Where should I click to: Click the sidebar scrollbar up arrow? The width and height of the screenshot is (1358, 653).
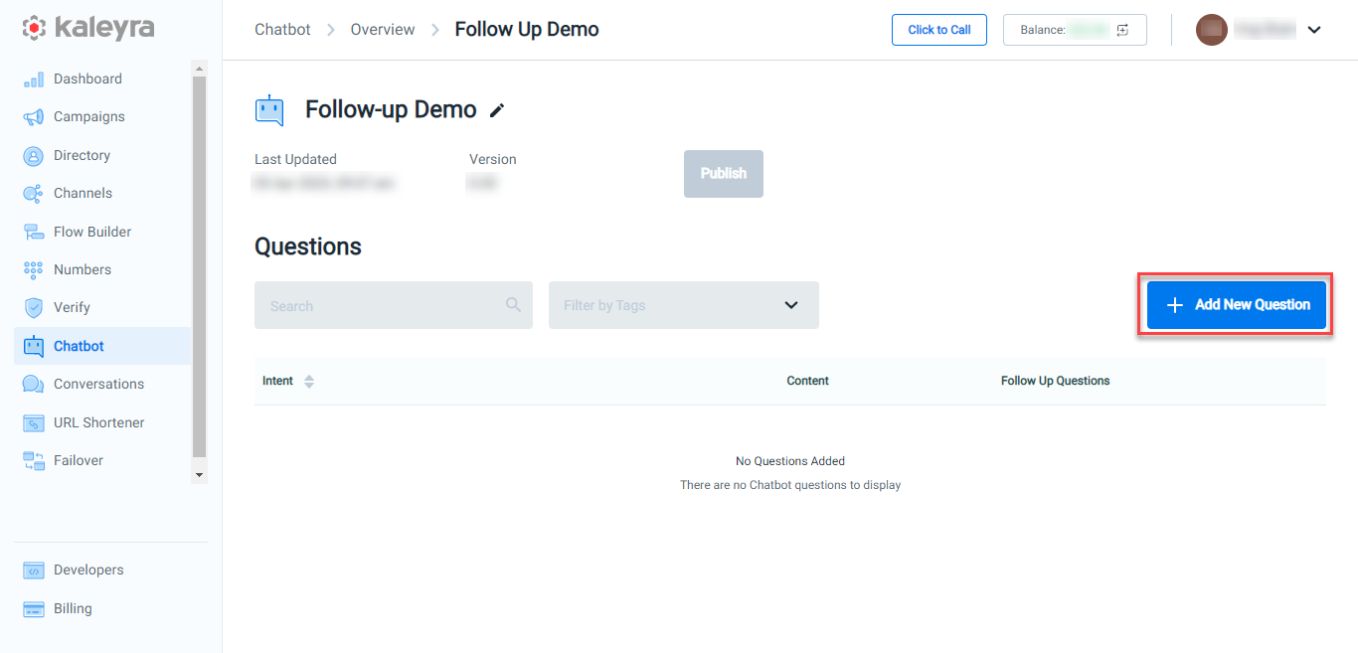click(x=199, y=69)
